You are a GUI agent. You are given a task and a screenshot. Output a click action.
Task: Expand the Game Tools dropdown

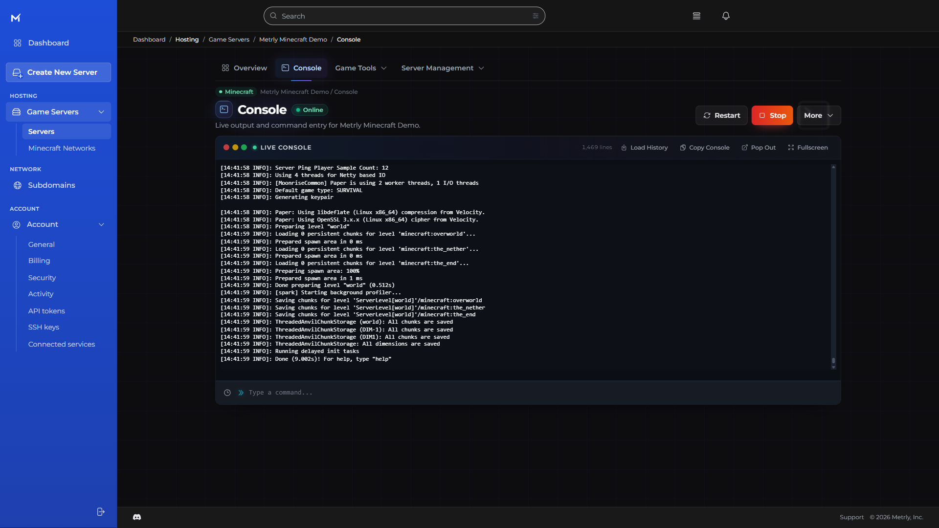(361, 68)
